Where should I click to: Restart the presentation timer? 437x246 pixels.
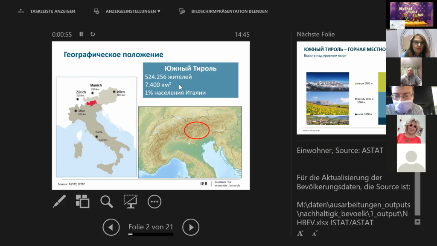pyautogui.click(x=93, y=34)
